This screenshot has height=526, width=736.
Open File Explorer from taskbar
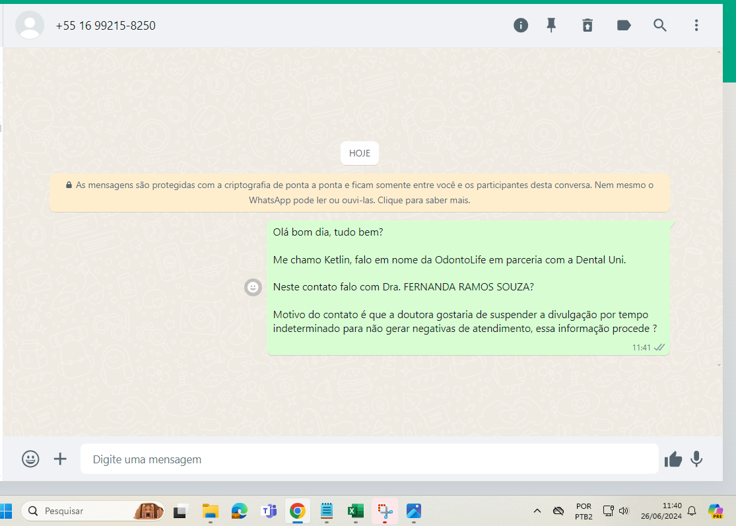pos(211,511)
